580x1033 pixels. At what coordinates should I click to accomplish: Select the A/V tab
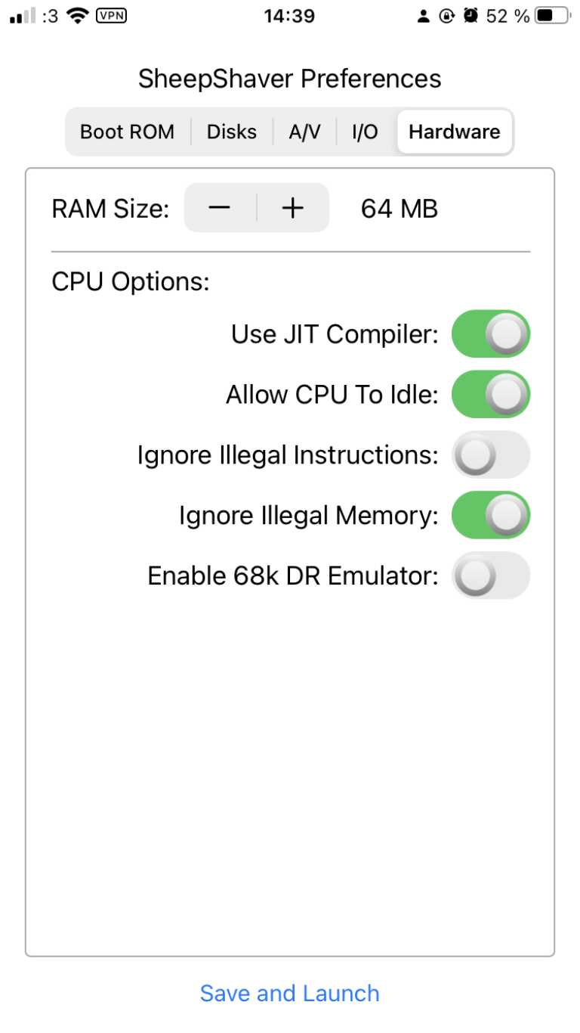(x=304, y=132)
